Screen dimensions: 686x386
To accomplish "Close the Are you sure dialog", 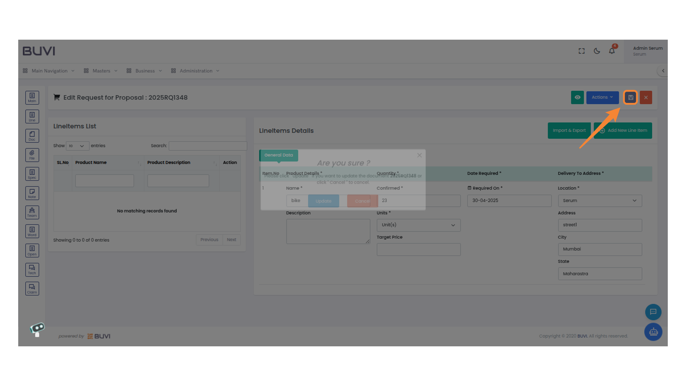I will pos(419,155).
